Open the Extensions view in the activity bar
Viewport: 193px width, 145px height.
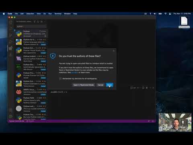(x=10, y=48)
